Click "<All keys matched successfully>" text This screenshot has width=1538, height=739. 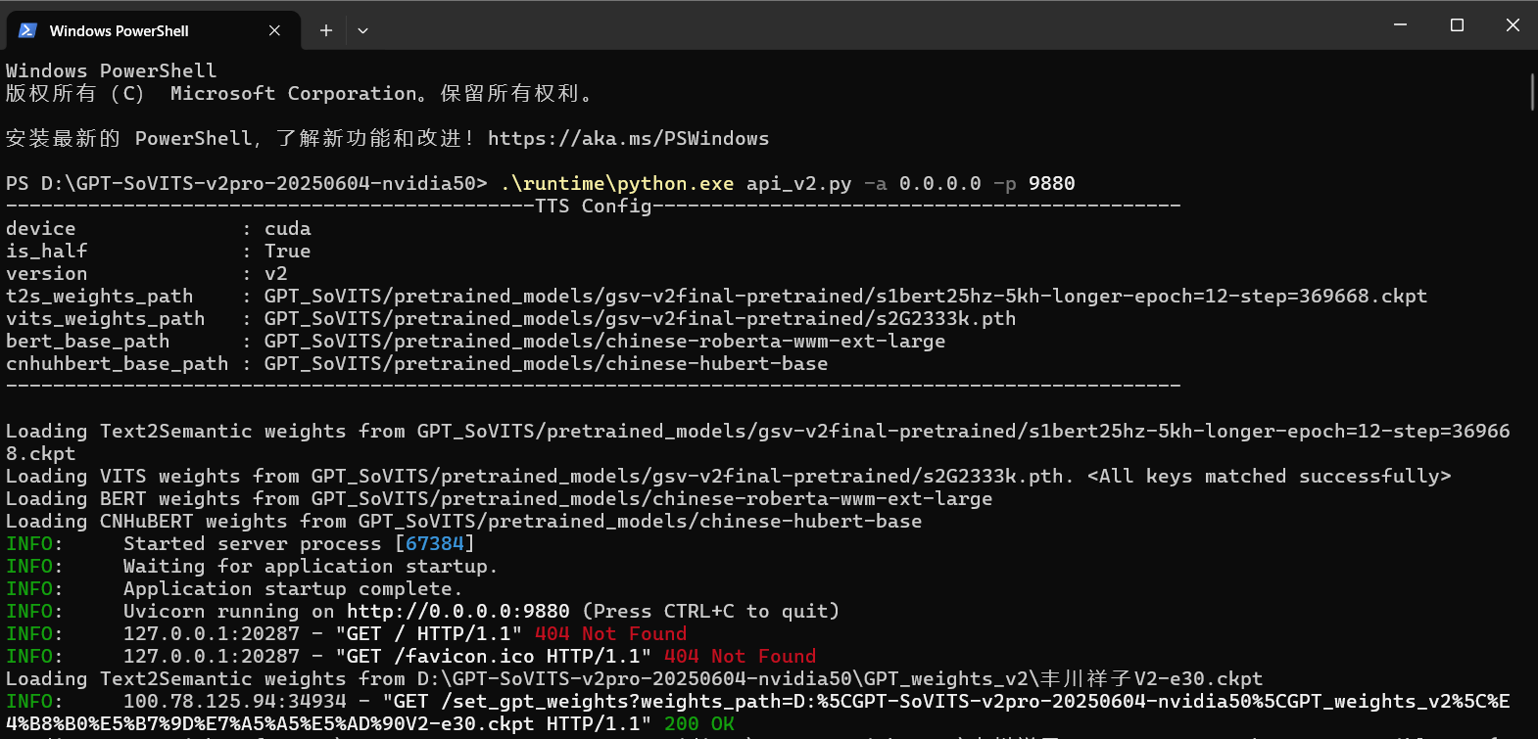(1270, 476)
